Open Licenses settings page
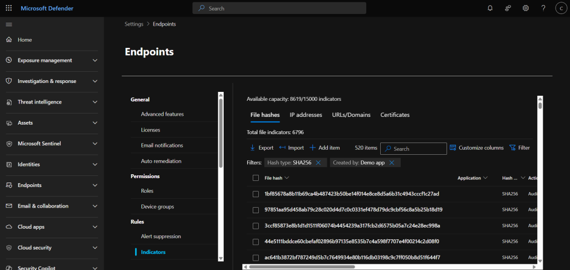Image resolution: width=570 pixels, height=270 pixels. (150, 130)
